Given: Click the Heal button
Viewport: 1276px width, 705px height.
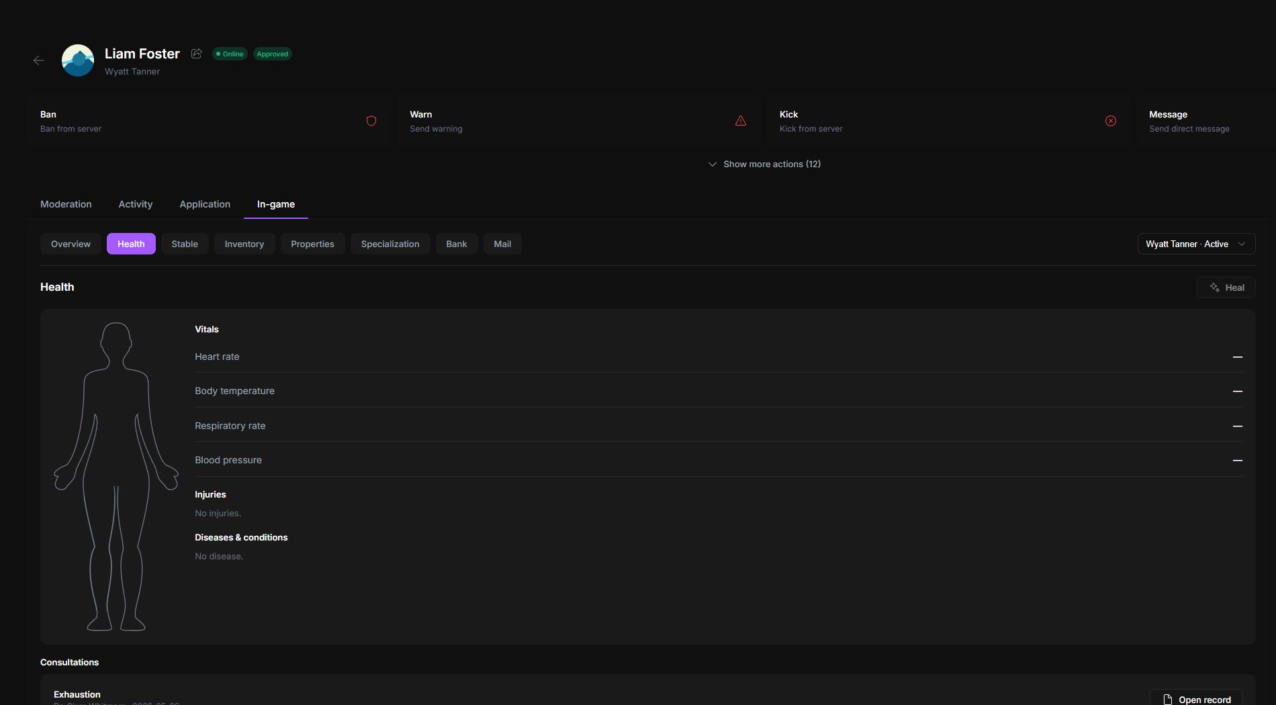Looking at the screenshot, I should [x=1226, y=287].
